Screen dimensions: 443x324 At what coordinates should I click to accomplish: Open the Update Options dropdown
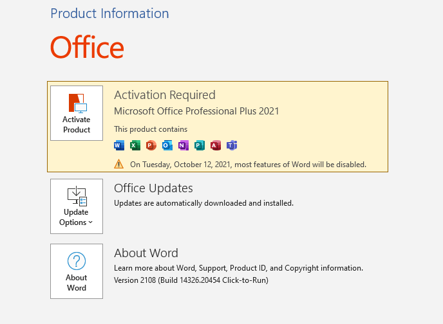[x=77, y=206]
